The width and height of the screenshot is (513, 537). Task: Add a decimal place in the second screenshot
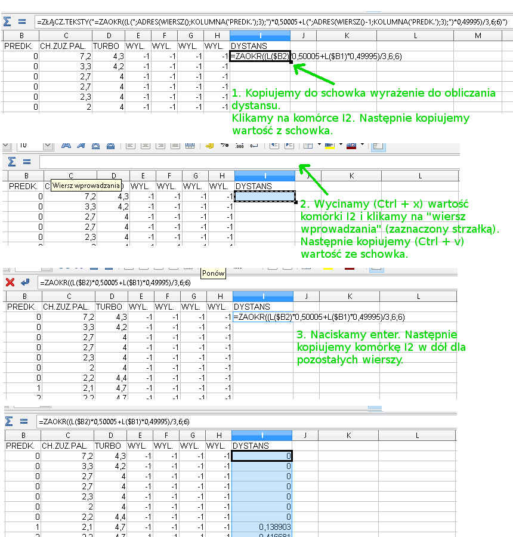239,146
